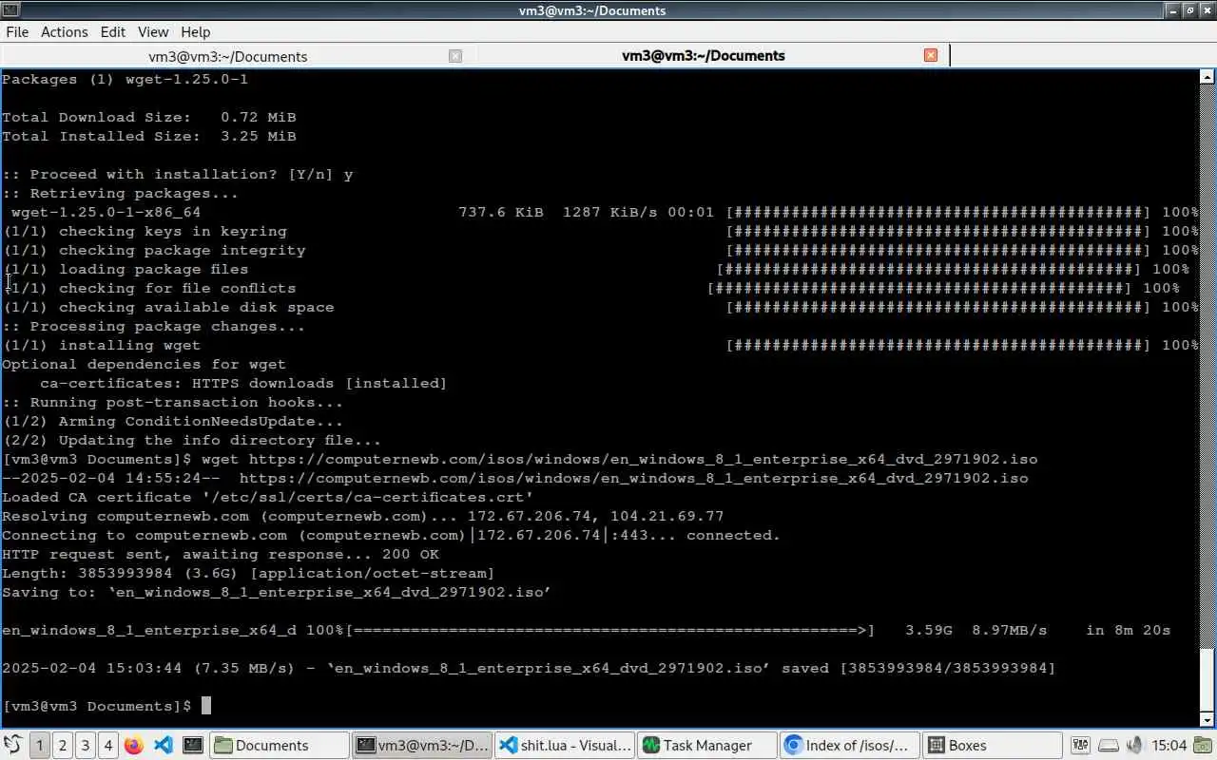
Task: Click the 'checking available disk space' line
Action: coord(601,307)
